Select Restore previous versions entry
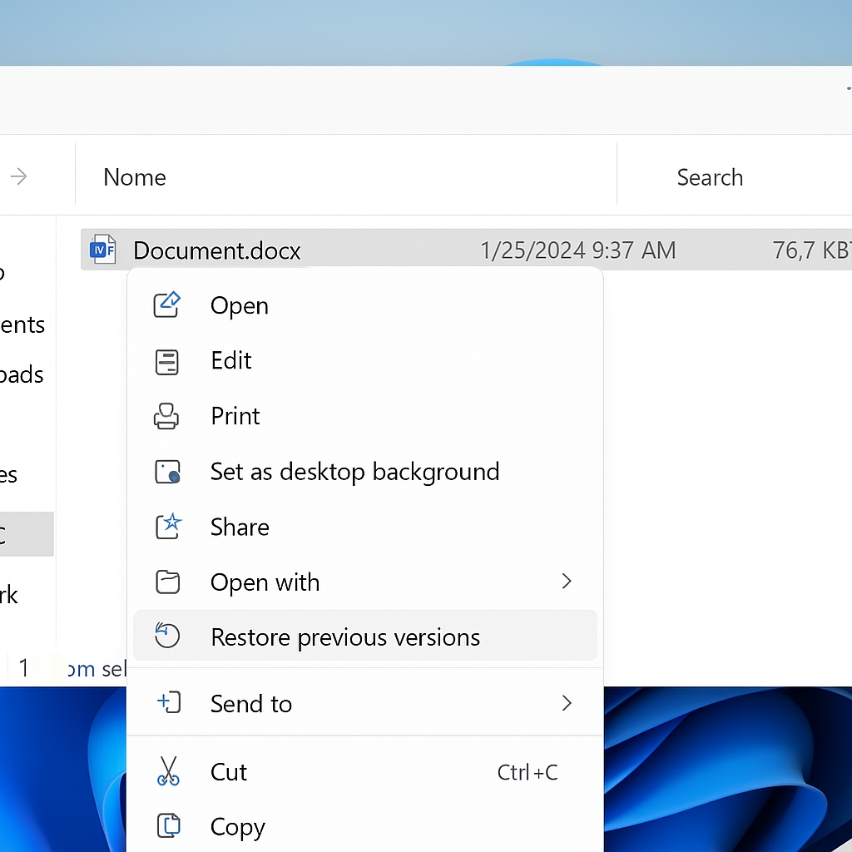The image size is (852, 852). point(365,635)
